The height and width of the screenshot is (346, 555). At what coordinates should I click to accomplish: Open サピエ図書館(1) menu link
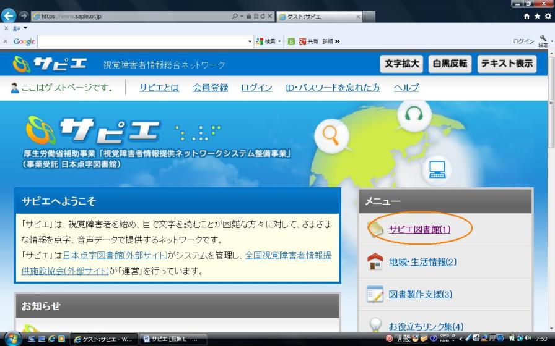pos(420,229)
